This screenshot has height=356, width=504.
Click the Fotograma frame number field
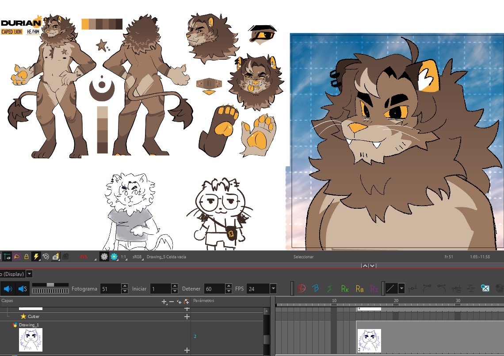111,289
